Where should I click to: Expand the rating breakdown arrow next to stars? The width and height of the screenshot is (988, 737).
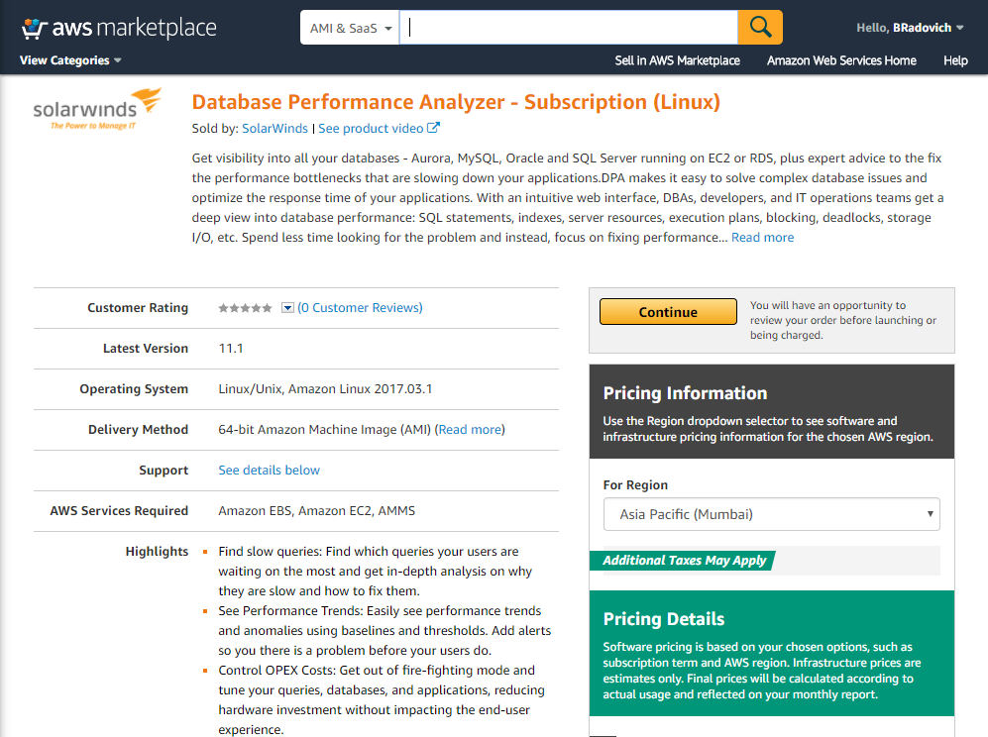pos(287,308)
